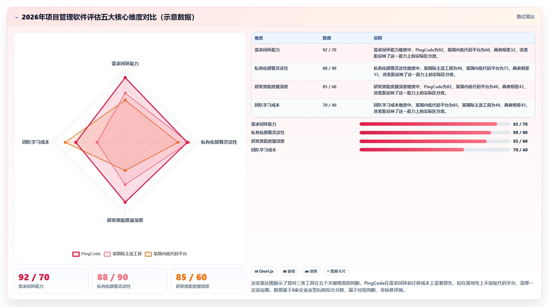Open the 92 / 70 需求闭环能力 data card
The height and width of the screenshot is (307, 549).
coord(51,281)
